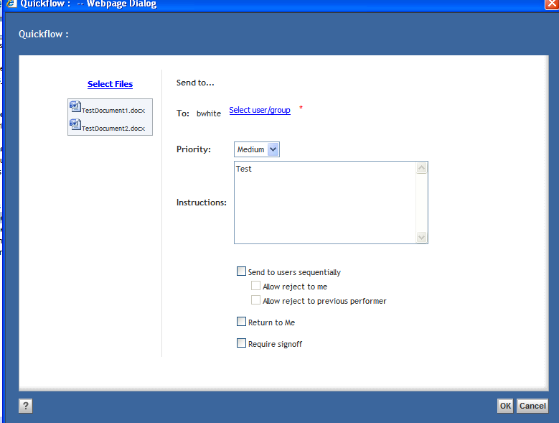
Task: Select the TestDocument2.docx file name
Action: tap(113, 129)
